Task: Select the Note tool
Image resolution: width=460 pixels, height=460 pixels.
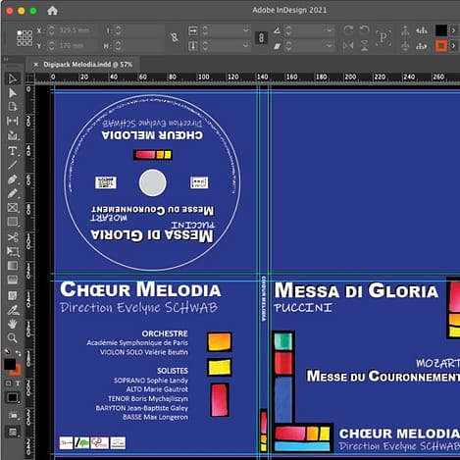Action: 13,295
